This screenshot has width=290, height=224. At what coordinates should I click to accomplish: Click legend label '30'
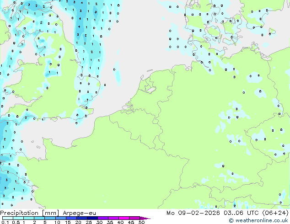[x=99, y=222]
